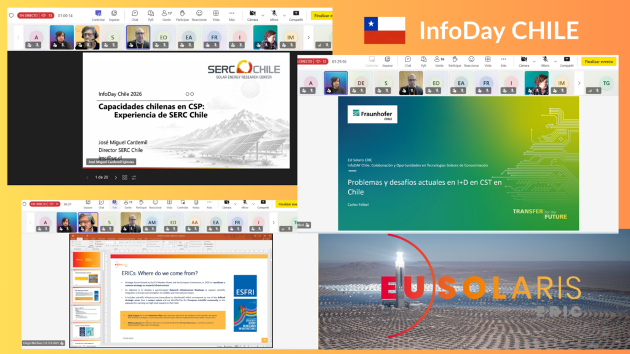
Task: Select TG participant tile in Fraunhofer window
Action: pyautogui.click(x=606, y=83)
